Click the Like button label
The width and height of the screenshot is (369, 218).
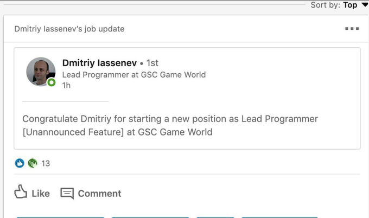pos(41,194)
